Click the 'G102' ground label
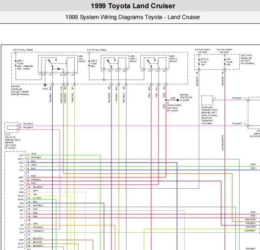260x250 pixels. click(x=45, y=89)
